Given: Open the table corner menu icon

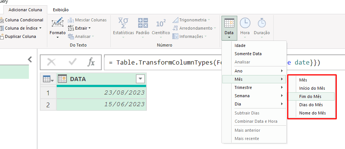Looking at the screenshot, I should pyautogui.click(x=48, y=79).
